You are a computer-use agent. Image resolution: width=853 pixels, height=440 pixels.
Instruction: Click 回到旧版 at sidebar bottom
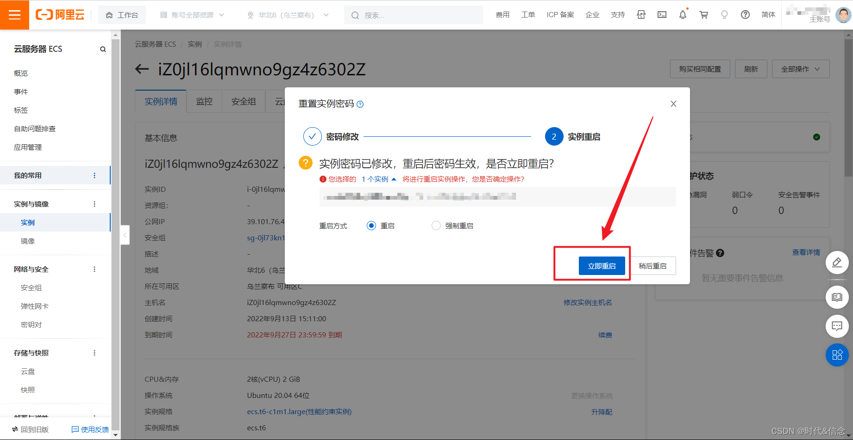(x=30, y=429)
